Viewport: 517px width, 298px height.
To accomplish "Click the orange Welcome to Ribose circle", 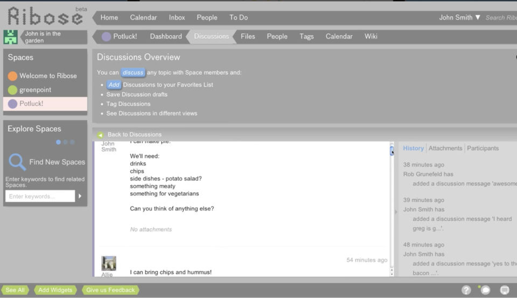I will [x=12, y=76].
